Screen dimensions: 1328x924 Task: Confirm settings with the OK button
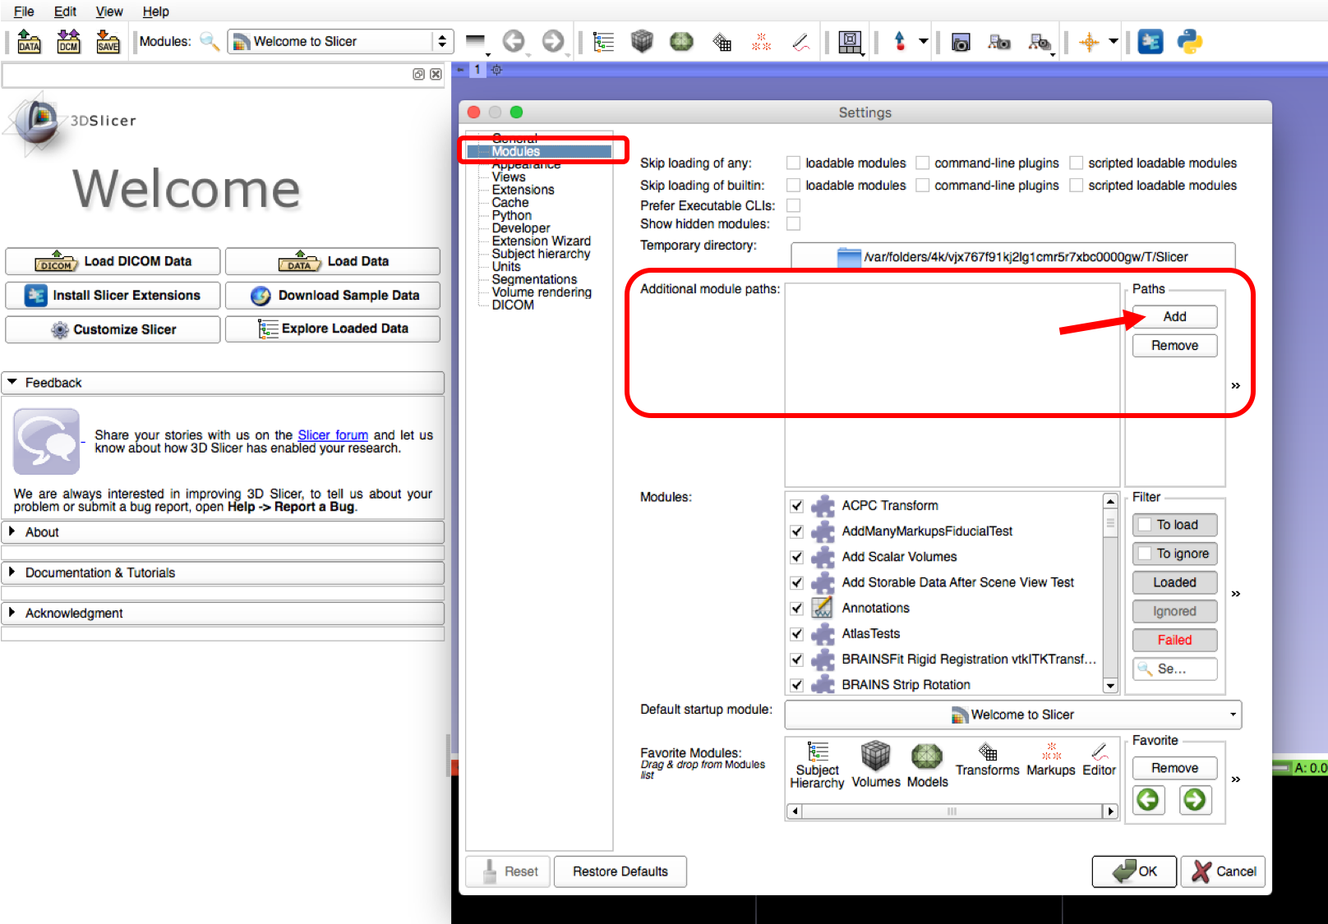(1134, 871)
